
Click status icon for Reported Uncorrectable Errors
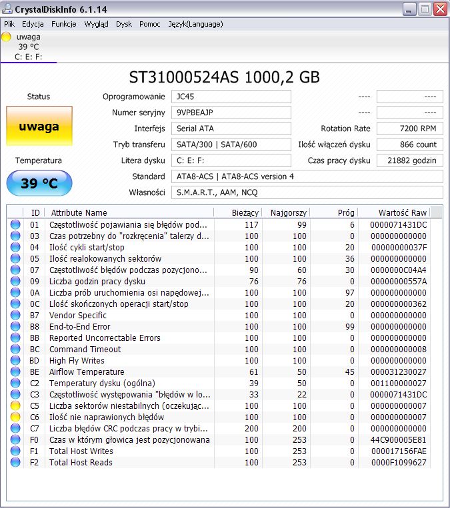coord(15,338)
